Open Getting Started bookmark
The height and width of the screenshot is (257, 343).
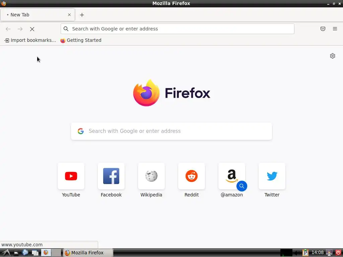point(81,40)
